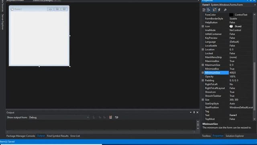Select ShowIcon property
This screenshot has width=257, height=145.
[x=210, y=92]
